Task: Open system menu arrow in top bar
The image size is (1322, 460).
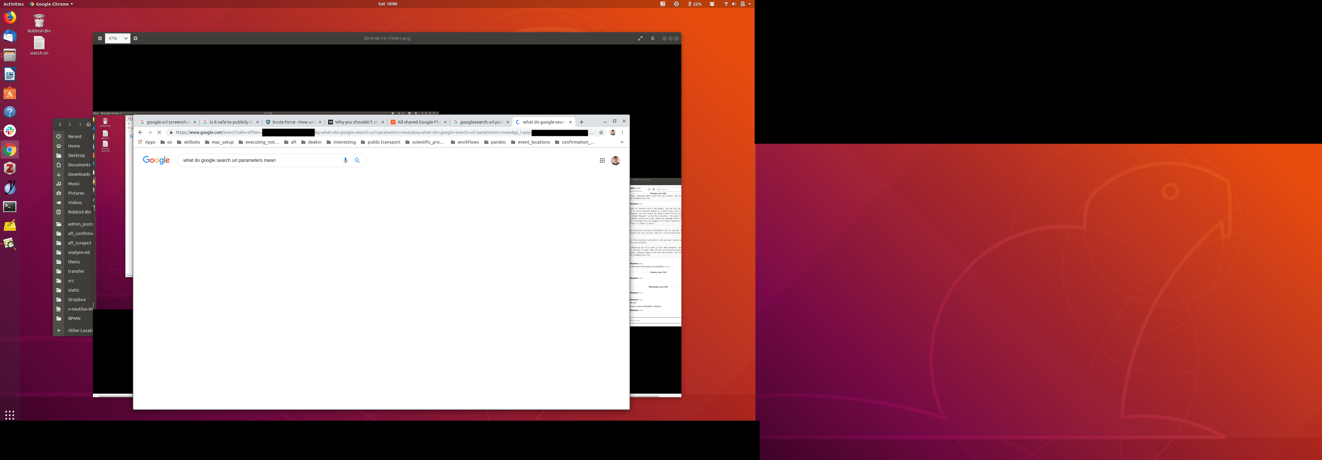Action: pos(750,4)
